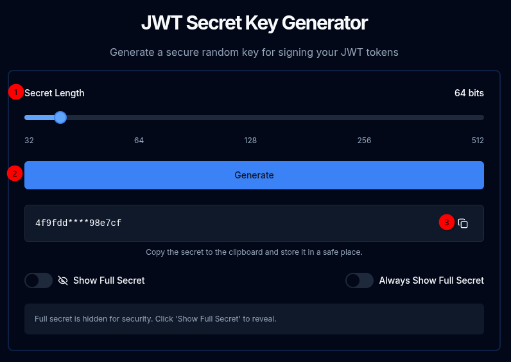Generate a new secret key
Image resolution: width=511 pixels, height=362 pixels.
[x=254, y=175]
